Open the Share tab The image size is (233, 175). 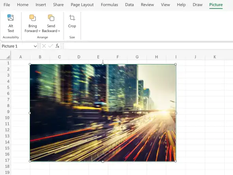[58, 5]
